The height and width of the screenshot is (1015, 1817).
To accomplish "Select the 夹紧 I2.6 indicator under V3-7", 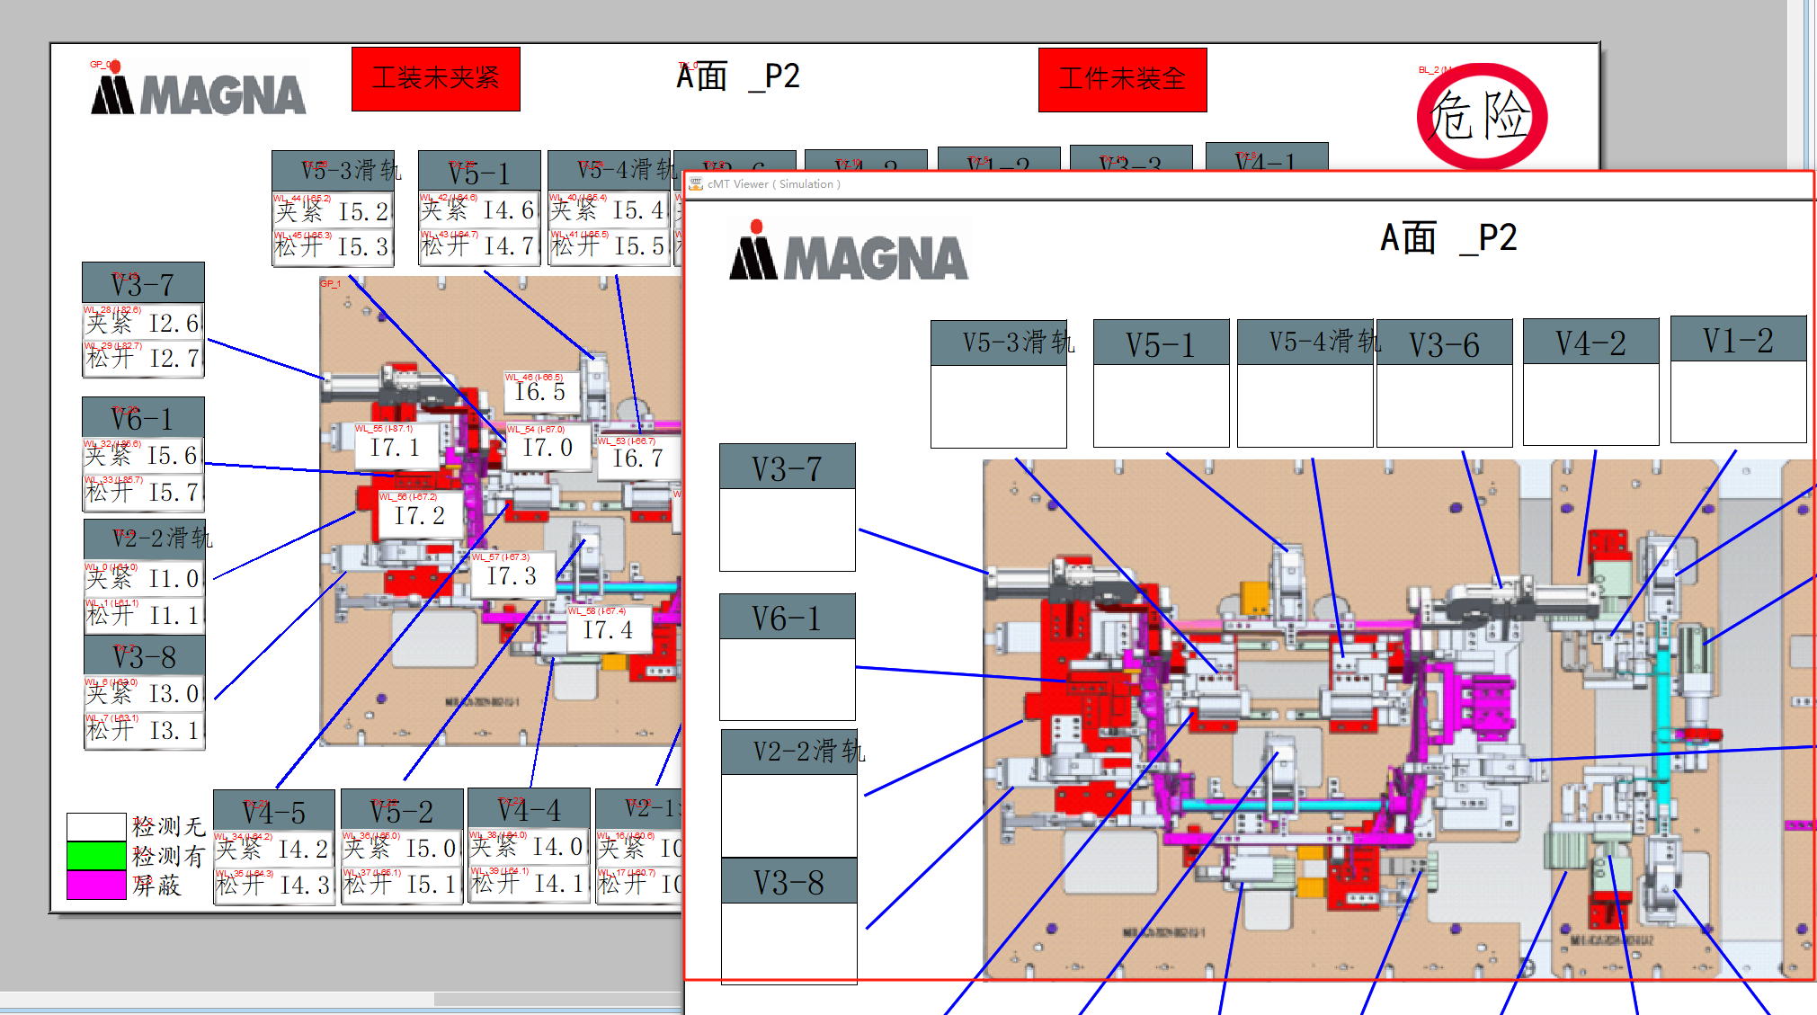I will coord(143,323).
